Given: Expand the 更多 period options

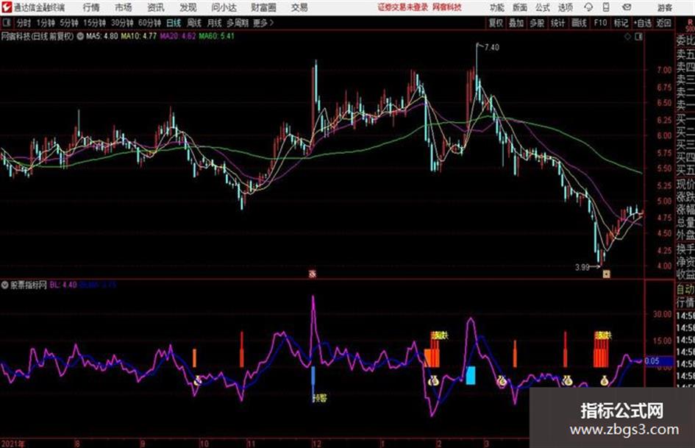Looking at the screenshot, I should (263, 23).
